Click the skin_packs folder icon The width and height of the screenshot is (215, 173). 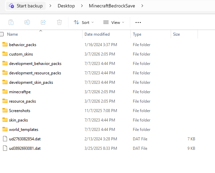pos(5,120)
